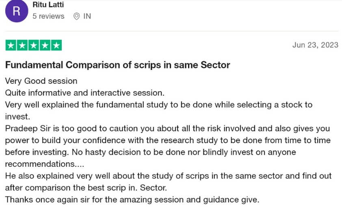Open reviewer name Ritu Latti
This screenshot has width=342, height=207.
[x=48, y=5]
